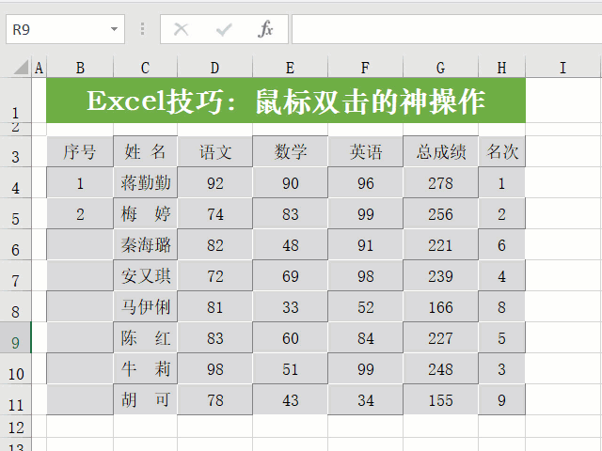Select column B header
602x451 pixels.
click(x=80, y=68)
